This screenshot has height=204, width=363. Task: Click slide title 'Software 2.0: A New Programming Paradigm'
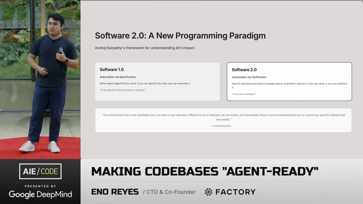pos(180,36)
